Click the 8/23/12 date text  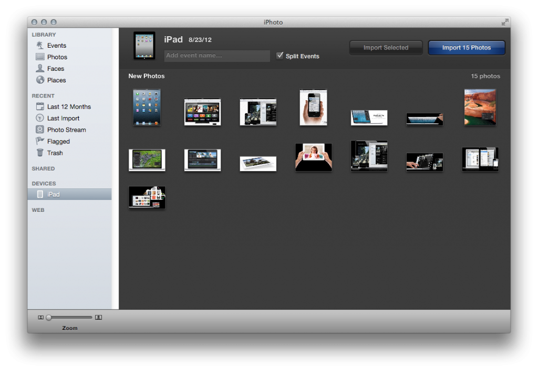point(200,40)
